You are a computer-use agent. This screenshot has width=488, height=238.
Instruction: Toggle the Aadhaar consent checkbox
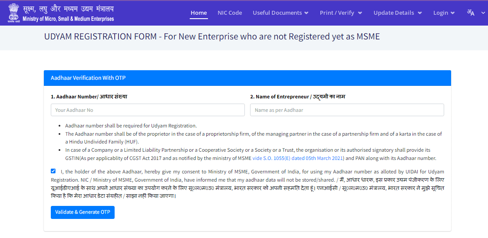pos(53,171)
